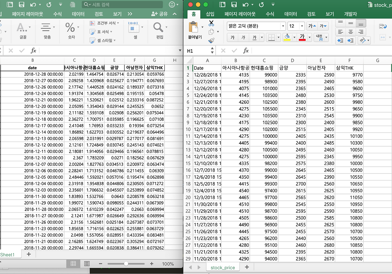Open conditional formatting (조건부 서식) dropdown

click(104, 23)
